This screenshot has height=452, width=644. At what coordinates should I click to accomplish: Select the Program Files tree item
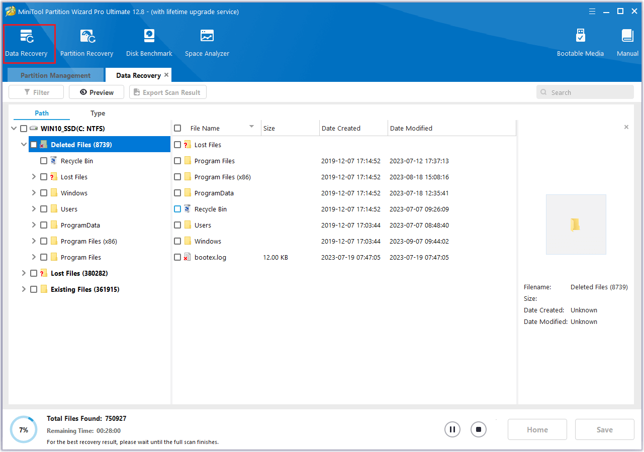click(x=81, y=257)
